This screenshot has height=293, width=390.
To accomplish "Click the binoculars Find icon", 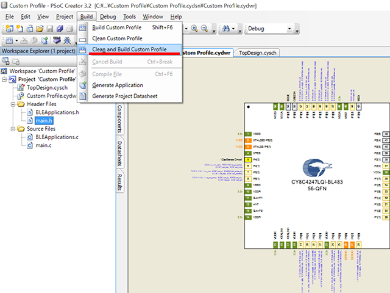I will (x=226, y=29).
